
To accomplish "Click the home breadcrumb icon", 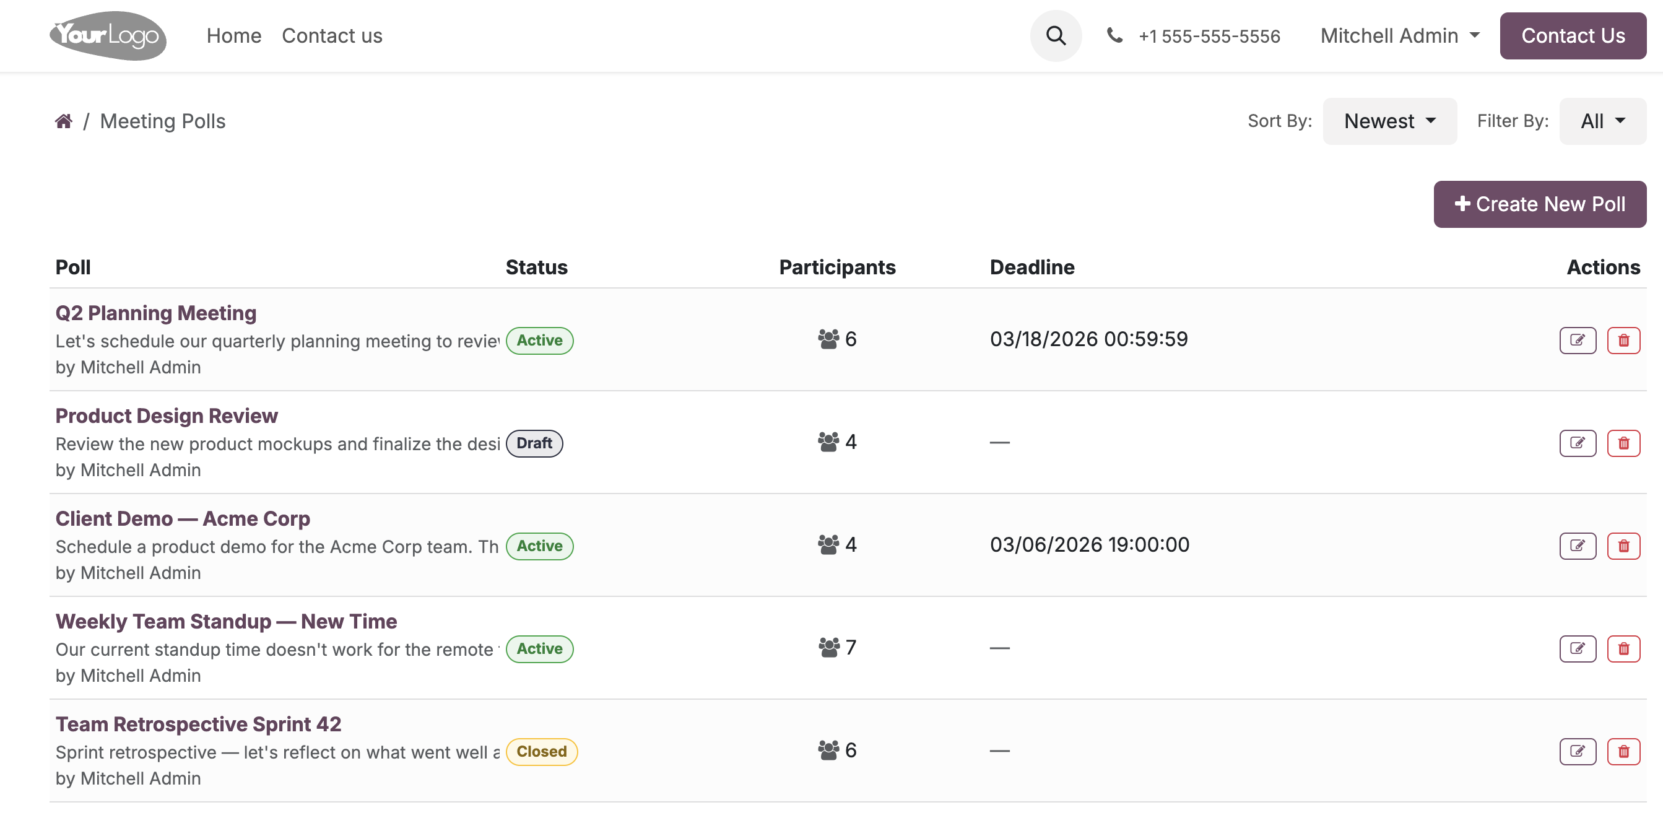I will [63, 121].
